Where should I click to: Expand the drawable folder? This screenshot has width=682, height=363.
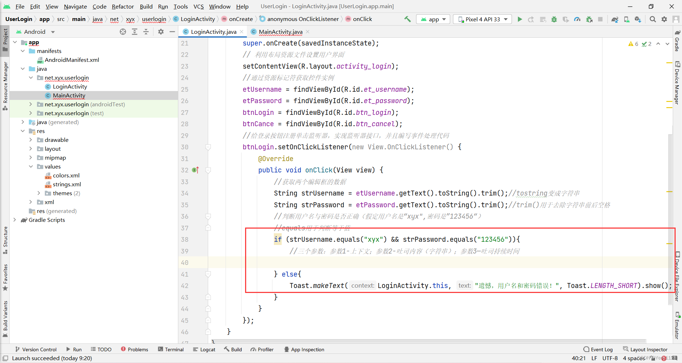(x=31, y=140)
